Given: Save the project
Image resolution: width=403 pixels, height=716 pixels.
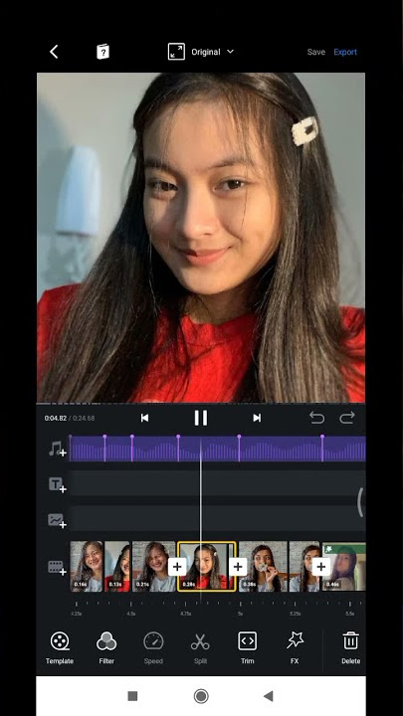Looking at the screenshot, I should tap(315, 52).
